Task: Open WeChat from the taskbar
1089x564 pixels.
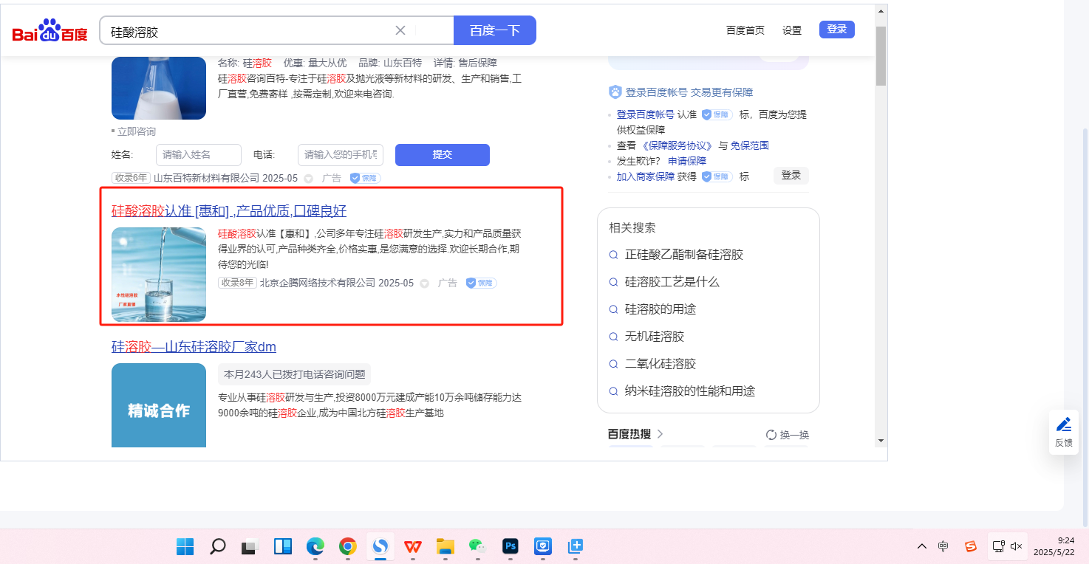Action: click(x=478, y=546)
